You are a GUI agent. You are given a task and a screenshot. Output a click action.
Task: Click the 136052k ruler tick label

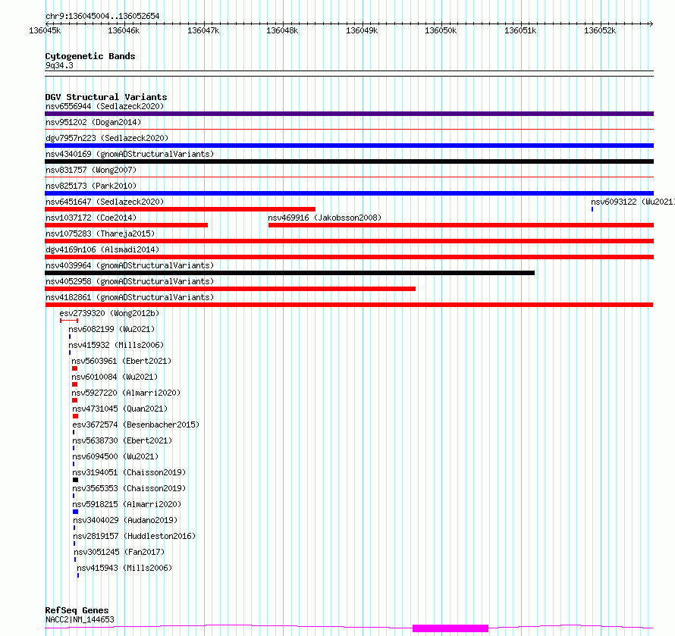point(600,30)
